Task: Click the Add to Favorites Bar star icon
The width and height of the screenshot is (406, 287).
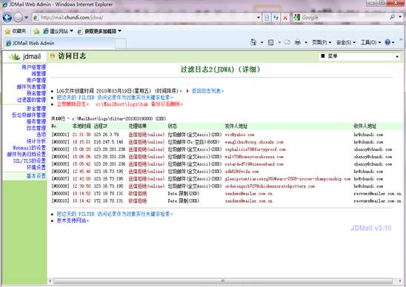Action: point(37,31)
